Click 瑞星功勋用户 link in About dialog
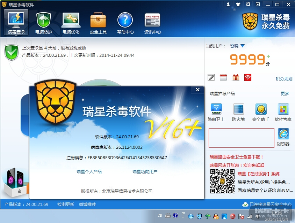Image resolution: width=295 pixels, height=223 pixels. (x=145, y=171)
